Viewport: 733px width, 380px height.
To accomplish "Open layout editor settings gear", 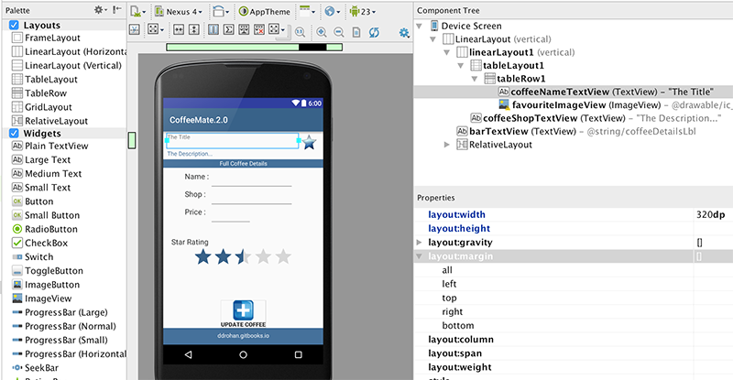I will pos(404,32).
